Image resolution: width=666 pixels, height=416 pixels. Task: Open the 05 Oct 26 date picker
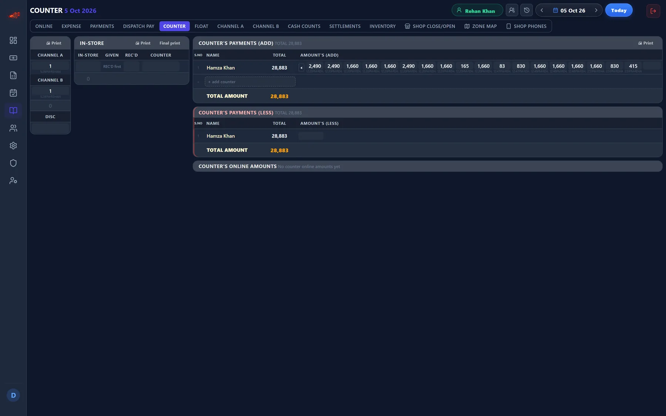(569, 10)
